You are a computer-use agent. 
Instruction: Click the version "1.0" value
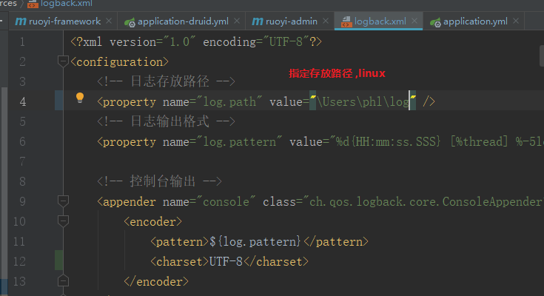tap(179, 42)
